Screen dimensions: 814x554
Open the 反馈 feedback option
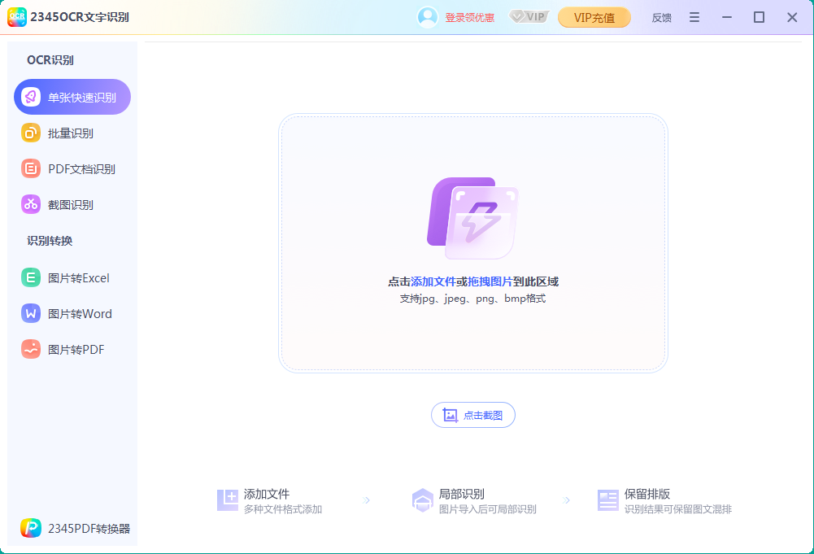(x=661, y=18)
